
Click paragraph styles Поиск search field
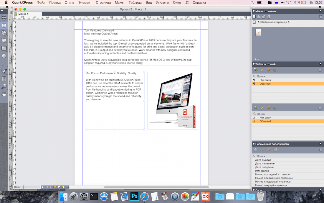pos(288,76)
